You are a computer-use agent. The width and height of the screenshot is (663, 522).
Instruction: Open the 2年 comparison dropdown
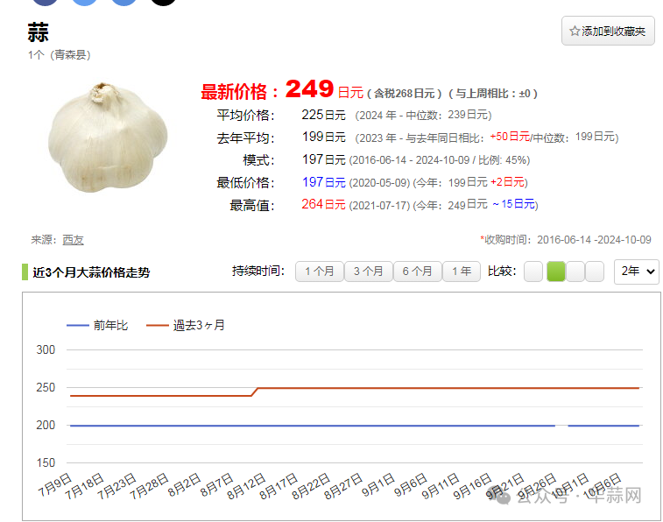[637, 272]
